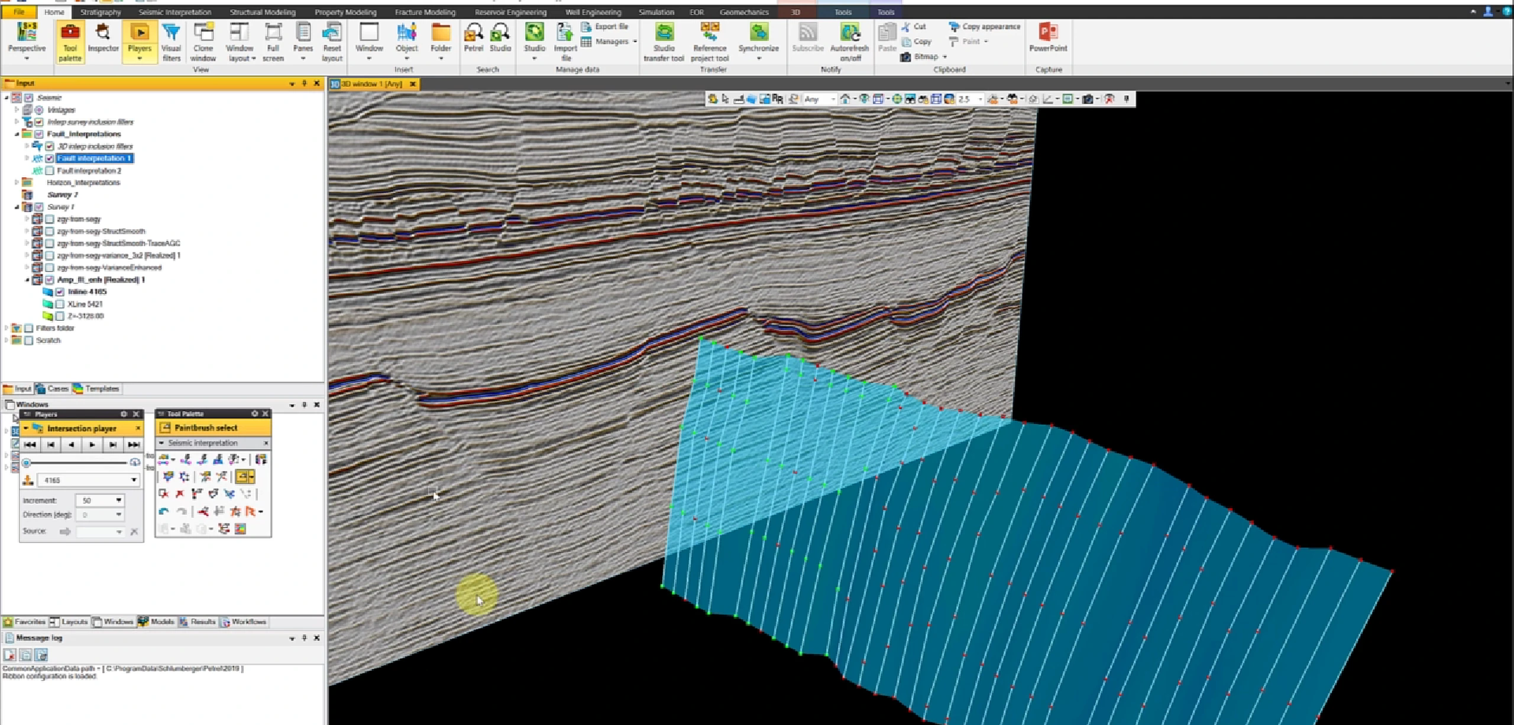Switch to Cases pane tab
The height and width of the screenshot is (725, 1514).
pos(52,389)
